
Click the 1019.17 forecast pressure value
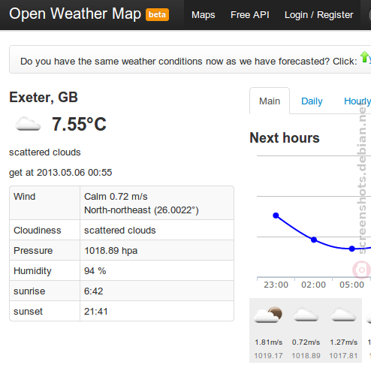268,356
